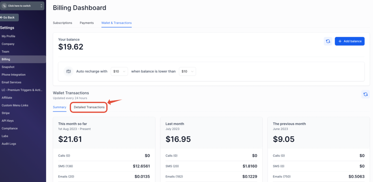The image size is (373, 182).
Task: Open the Payments tab
Action: point(87,23)
